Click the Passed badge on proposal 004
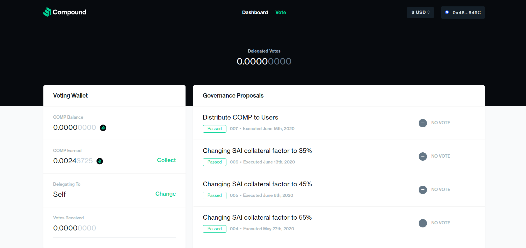Image resolution: width=526 pixels, height=248 pixels. (x=214, y=229)
